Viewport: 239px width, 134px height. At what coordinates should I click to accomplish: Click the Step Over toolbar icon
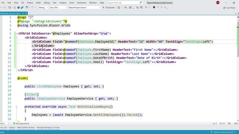coord(141,7)
